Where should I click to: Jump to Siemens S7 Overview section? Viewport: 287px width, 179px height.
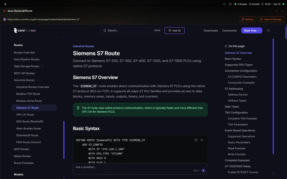click(x=238, y=53)
